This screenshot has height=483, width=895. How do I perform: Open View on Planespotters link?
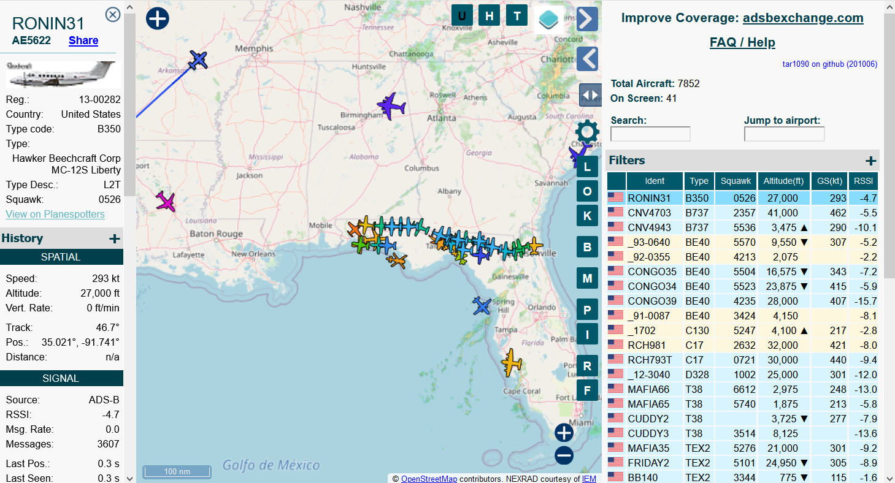tap(55, 214)
